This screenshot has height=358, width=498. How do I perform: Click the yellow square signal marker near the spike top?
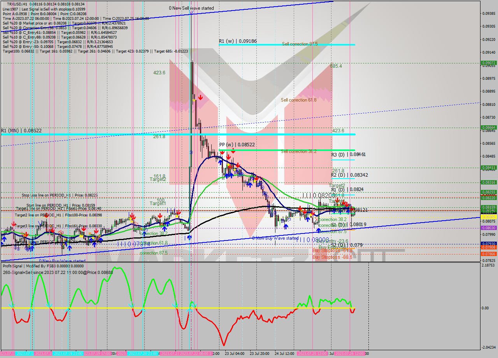pos(194,100)
